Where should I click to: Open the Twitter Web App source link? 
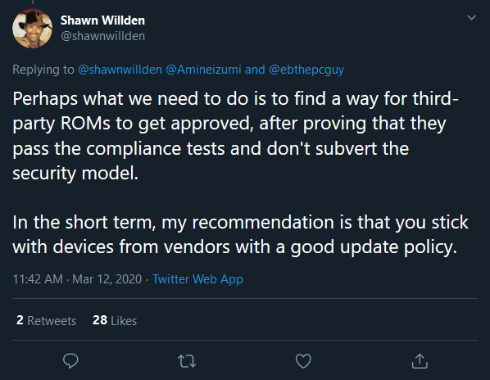[197, 279]
